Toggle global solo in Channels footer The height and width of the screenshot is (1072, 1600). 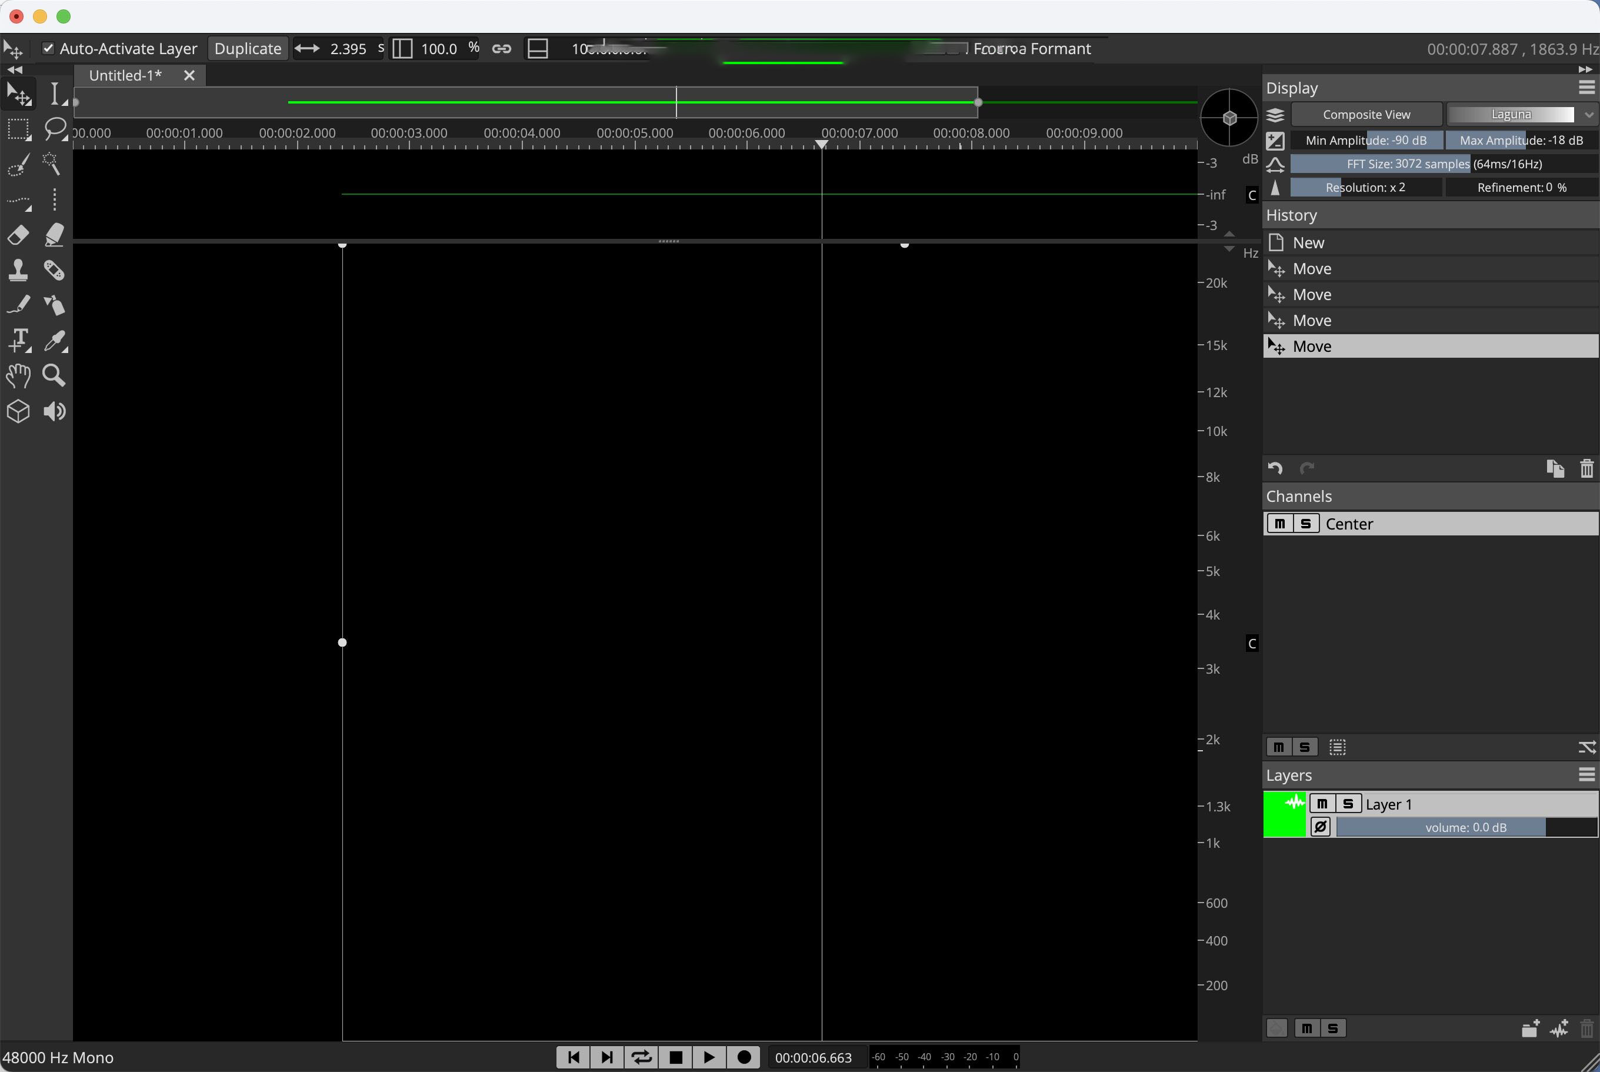click(x=1305, y=747)
